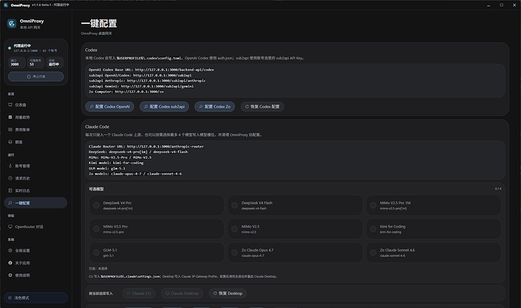Screen dimensions: 521x308
Task: Select the Zo Claude Sonnet 4.6 model
Action: click(433, 252)
